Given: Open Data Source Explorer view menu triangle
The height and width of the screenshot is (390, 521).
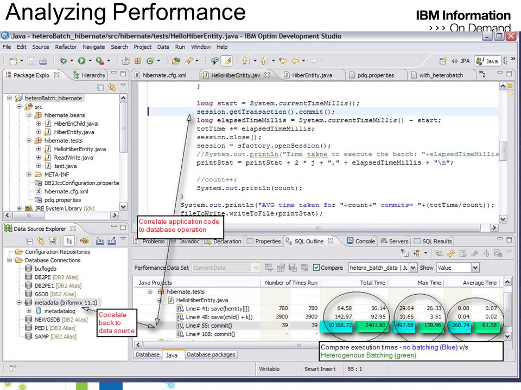Looking at the screenshot, I should (x=123, y=239).
